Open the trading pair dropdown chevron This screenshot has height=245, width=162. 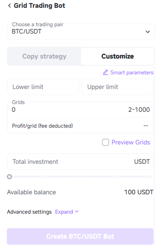pos(148,32)
